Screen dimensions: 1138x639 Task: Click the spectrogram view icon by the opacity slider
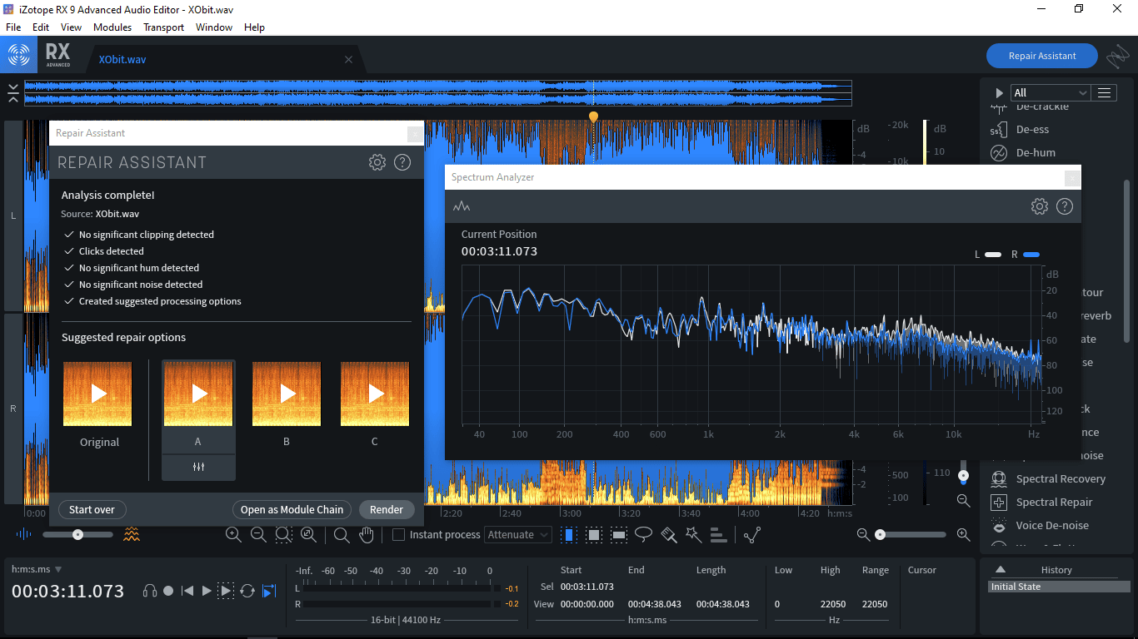[132, 534]
